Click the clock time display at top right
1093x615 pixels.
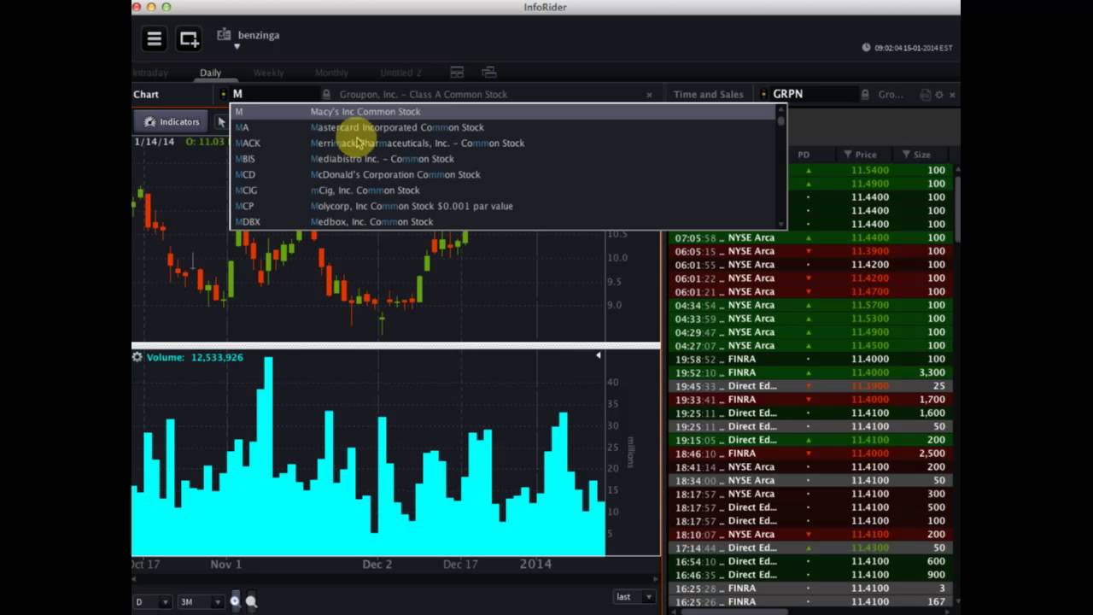(907, 48)
